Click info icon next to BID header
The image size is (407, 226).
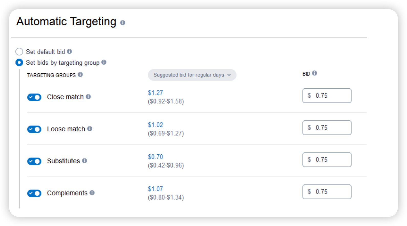point(314,73)
